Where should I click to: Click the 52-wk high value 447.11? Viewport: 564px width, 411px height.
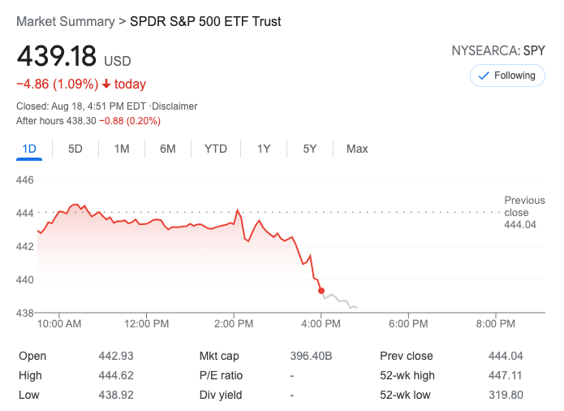[506, 375]
